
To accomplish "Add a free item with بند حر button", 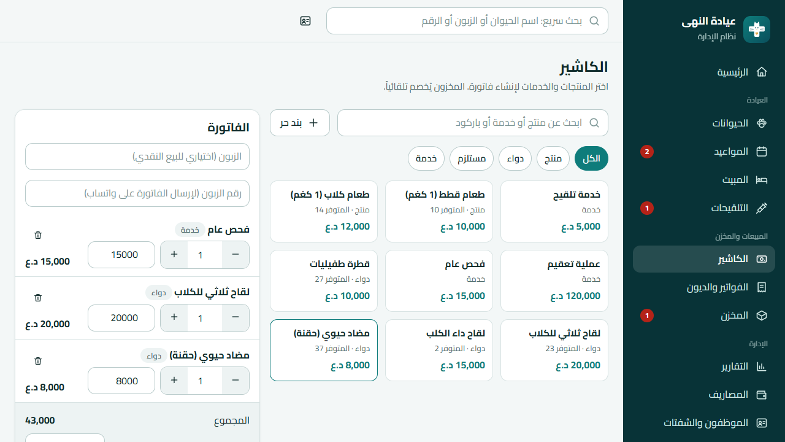I will (300, 123).
